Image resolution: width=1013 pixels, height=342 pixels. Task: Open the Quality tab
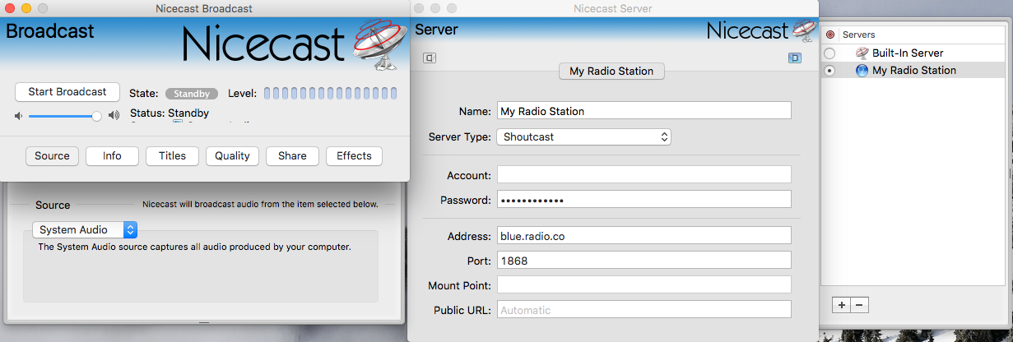point(232,155)
